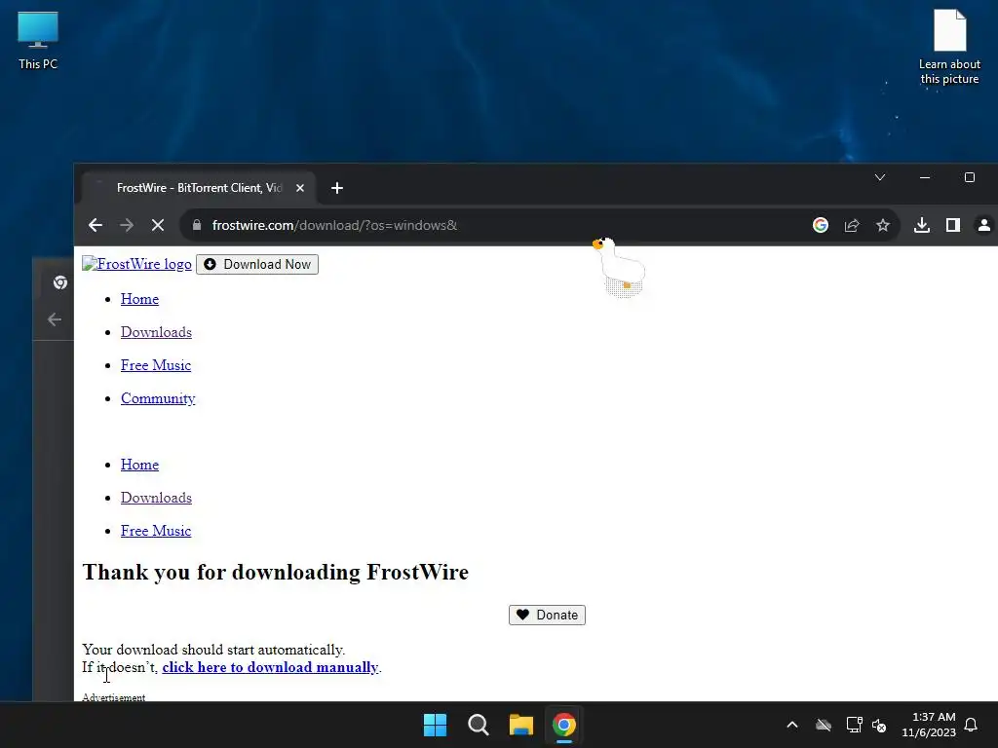
Task: Select the This PC desktop icon
Action: [x=38, y=41]
